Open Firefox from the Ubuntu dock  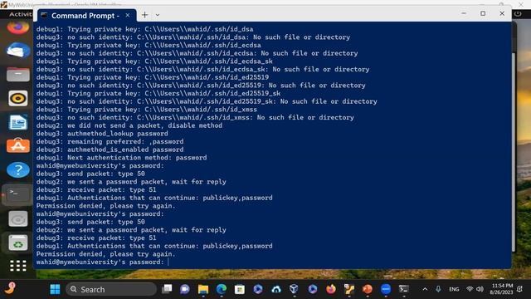[x=18, y=27]
